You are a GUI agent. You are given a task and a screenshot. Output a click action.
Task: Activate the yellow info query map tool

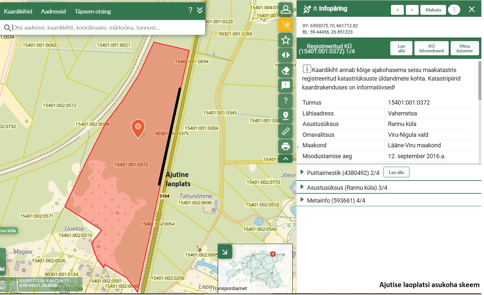coord(285,25)
